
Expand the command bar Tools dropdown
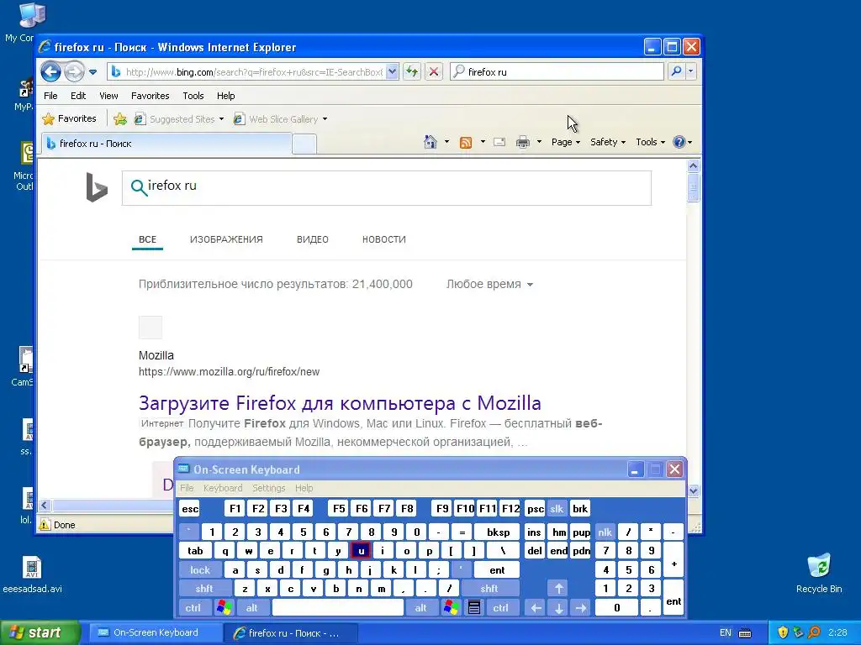650,142
